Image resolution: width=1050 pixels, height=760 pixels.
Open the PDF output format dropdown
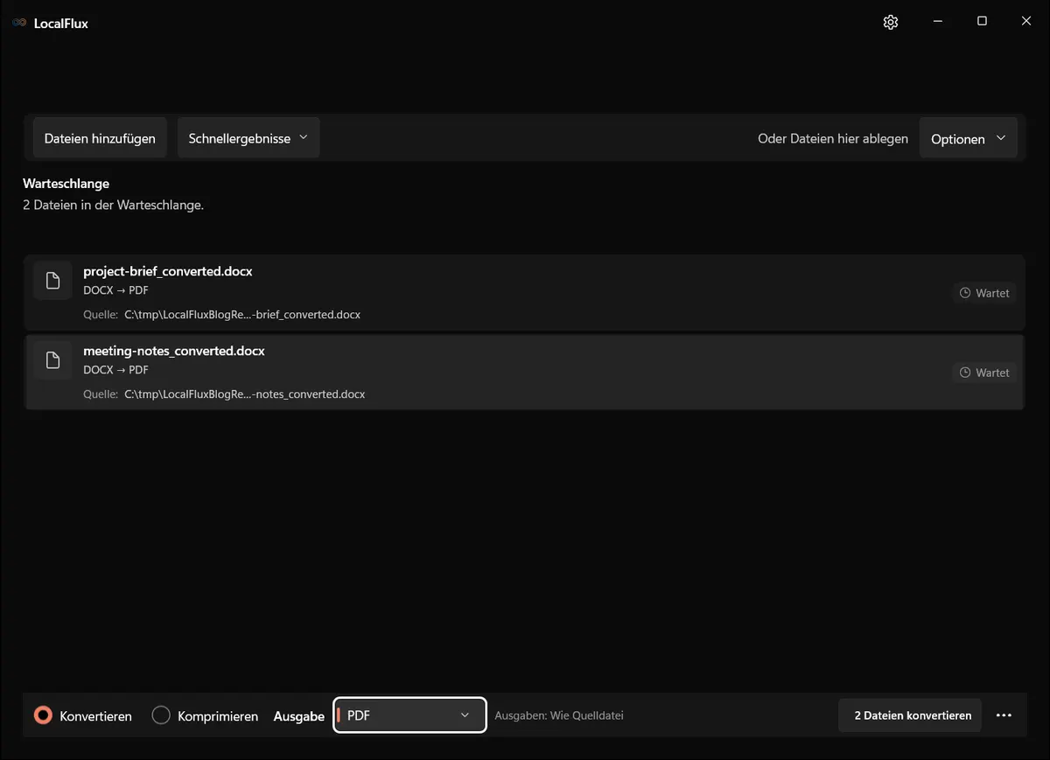(x=409, y=715)
